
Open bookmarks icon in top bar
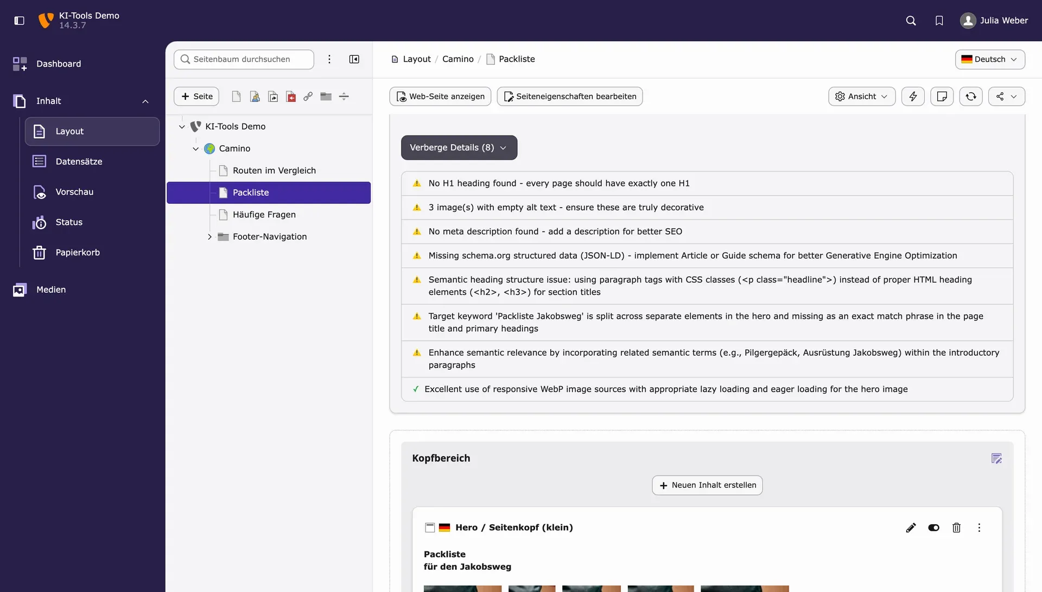tap(939, 21)
